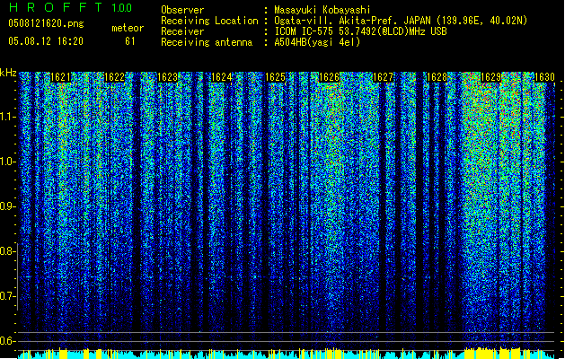The image size is (565, 359).
Task: Click the ICOM IC-575 receiver text
Action: tap(361, 31)
